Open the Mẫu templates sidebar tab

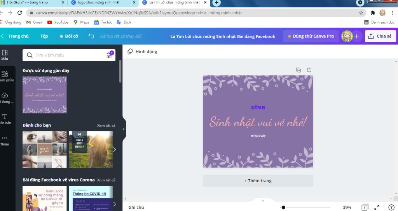[x=5, y=55]
